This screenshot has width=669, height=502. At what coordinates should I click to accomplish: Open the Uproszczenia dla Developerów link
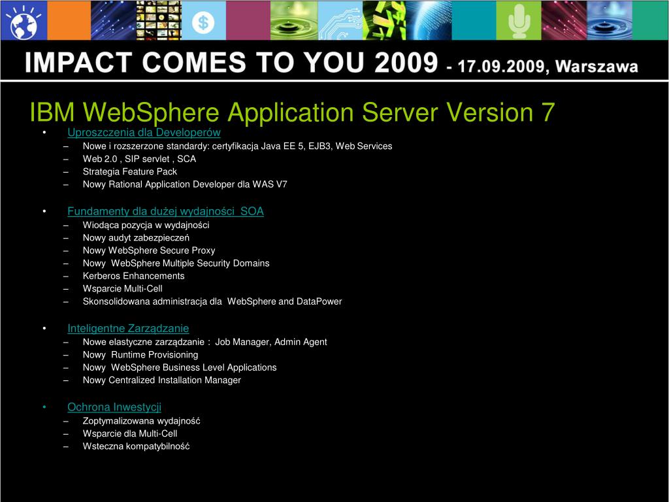(144, 132)
